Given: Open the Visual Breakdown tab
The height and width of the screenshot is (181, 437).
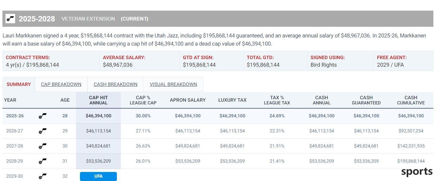Looking at the screenshot, I should coord(173,84).
